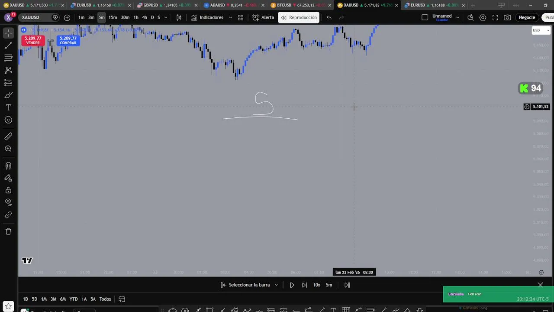Expand the timeframe interval dropdown
Viewport: 554px width, 312px height.
[166, 17]
